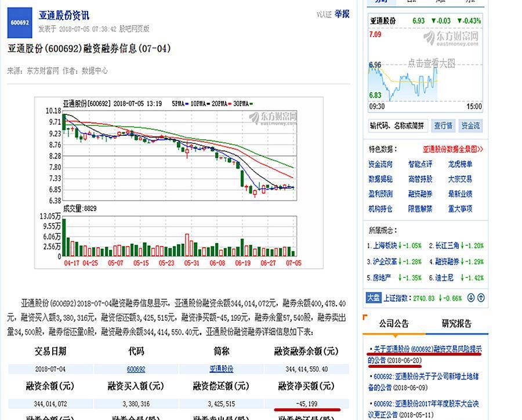Viewport: 522px width, 420px height.
Task: Open the 融资融券 concept link in 所属概念
Action: coord(447,262)
